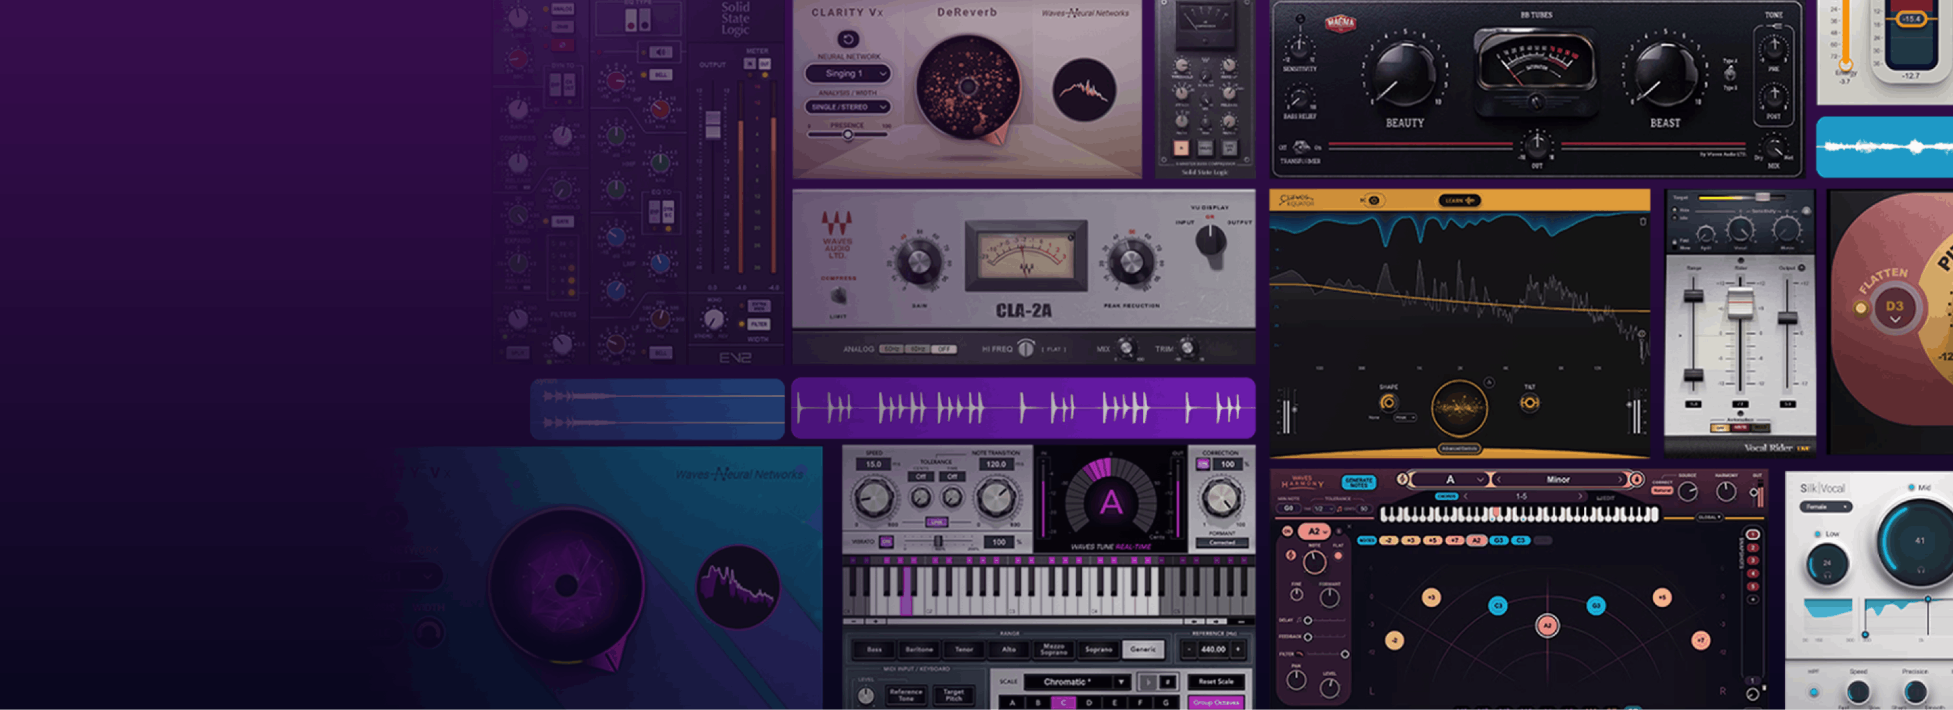
Task: Increase reference Hz with plus button
Action: pos(1238,649)
